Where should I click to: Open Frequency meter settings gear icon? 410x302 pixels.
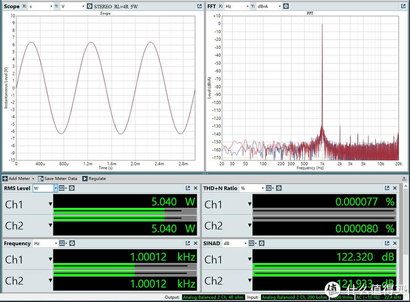coord(72,243)
